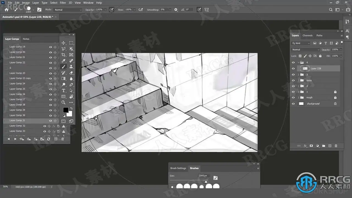Open the brush smoothing options gear

176,10
